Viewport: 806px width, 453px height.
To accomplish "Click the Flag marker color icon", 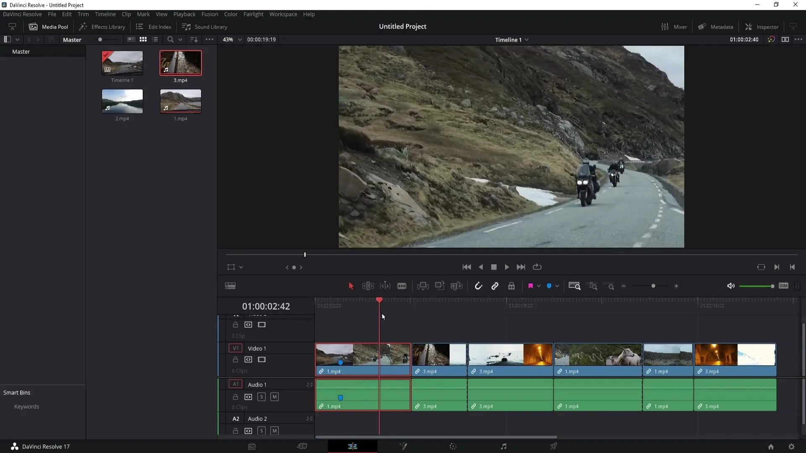I will (530, 286).
